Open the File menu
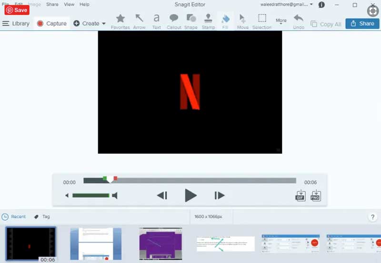 click(5, 4)
